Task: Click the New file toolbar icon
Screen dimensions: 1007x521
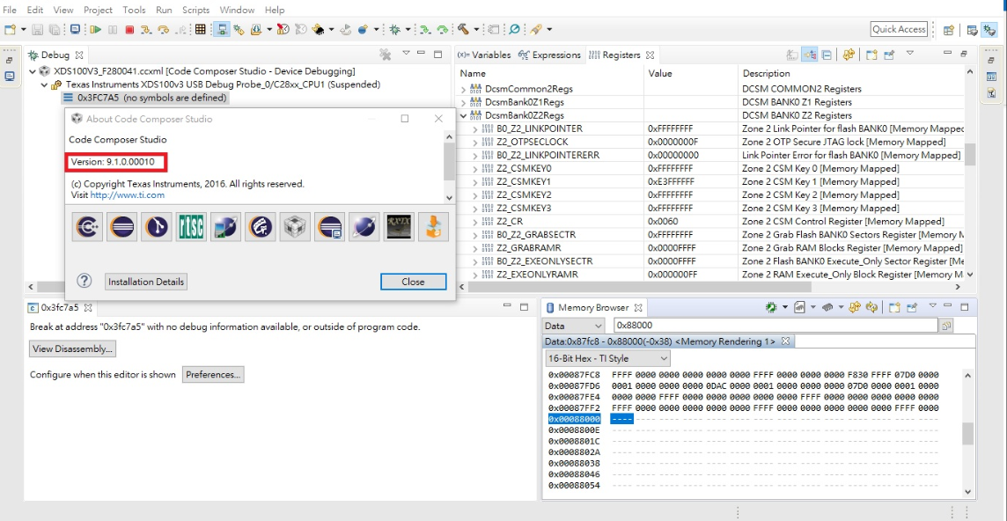Action: [x=11, y=30]
